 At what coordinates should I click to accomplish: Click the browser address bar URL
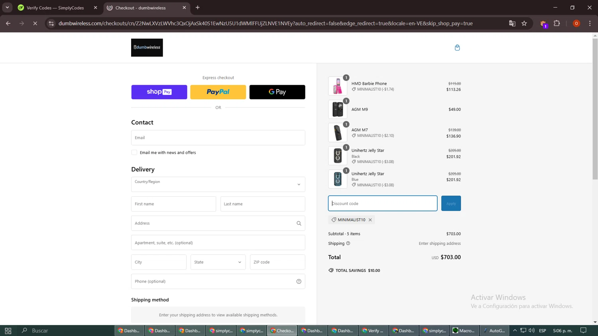tap(266, 23)
